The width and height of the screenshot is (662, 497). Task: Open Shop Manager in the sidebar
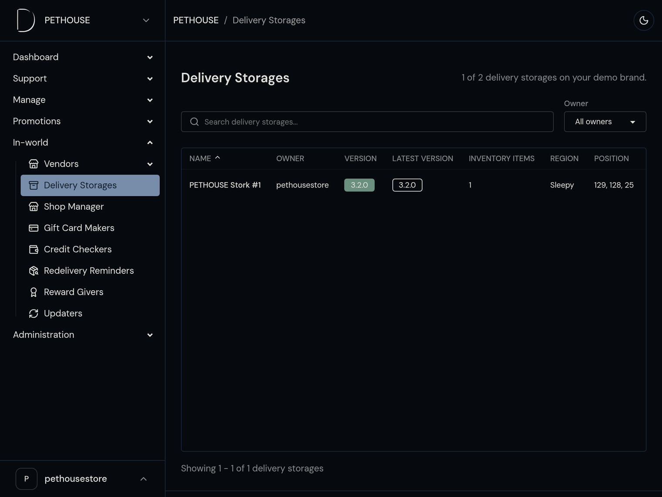(90, 207)
